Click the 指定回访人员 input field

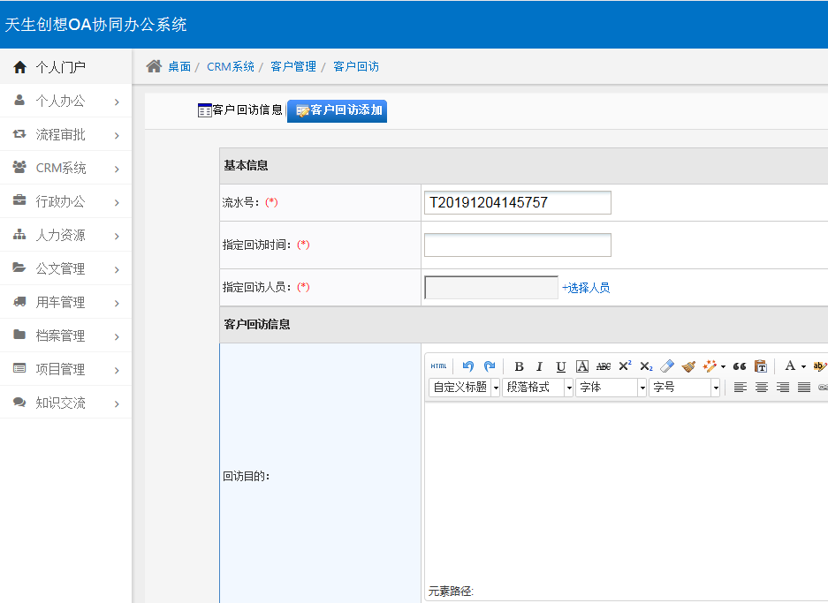point(491,287)
